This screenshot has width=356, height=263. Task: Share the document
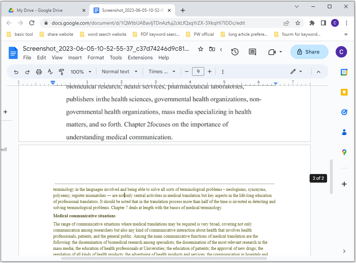click(309, 52)
